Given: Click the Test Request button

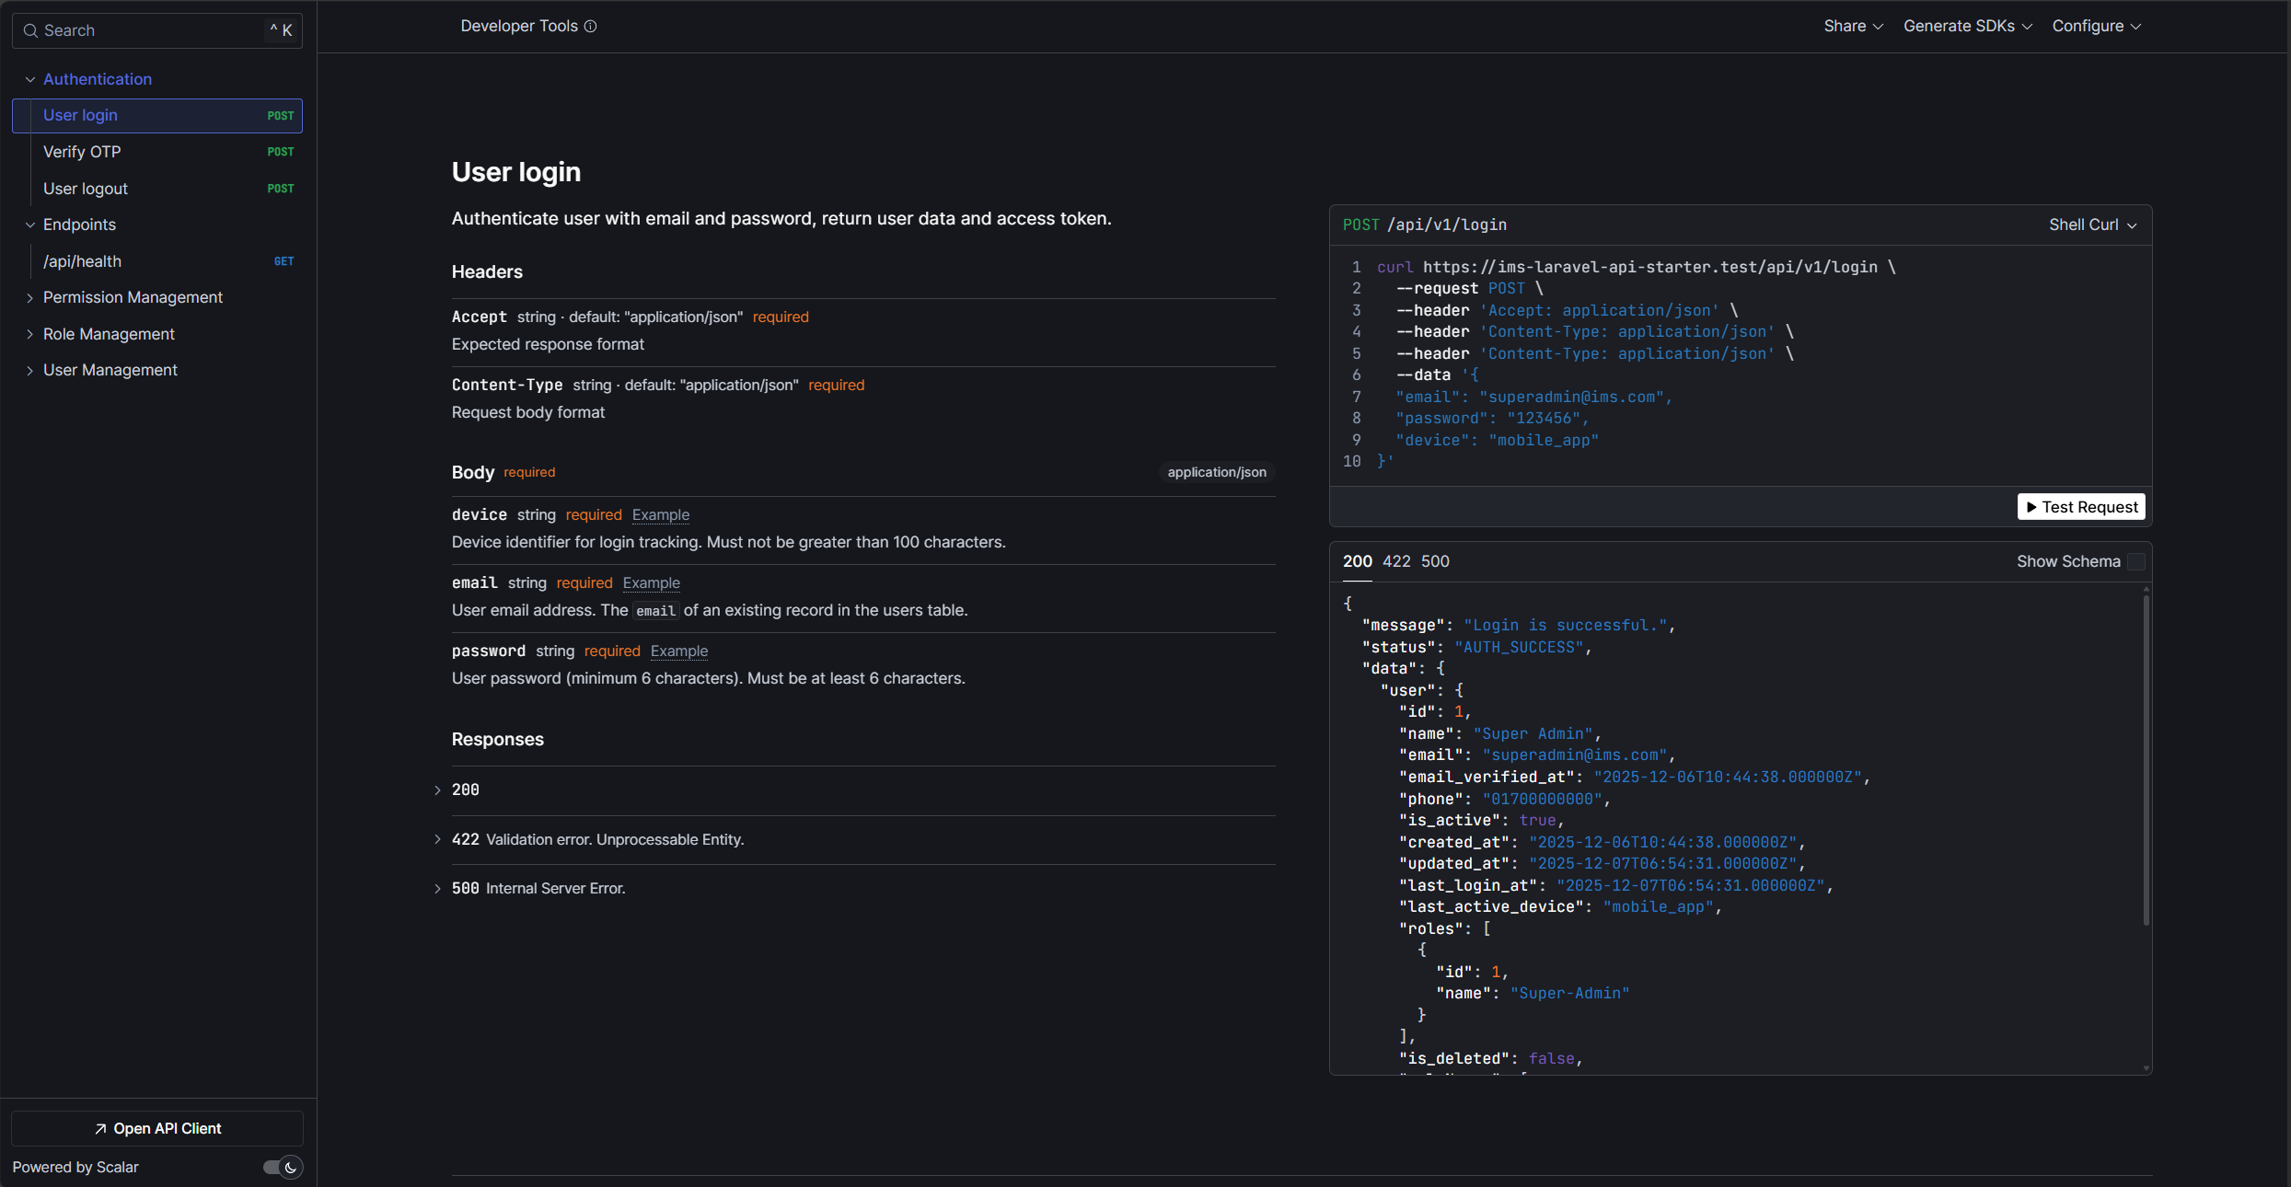Looking at the screenshot, I should click(2081, 506).
